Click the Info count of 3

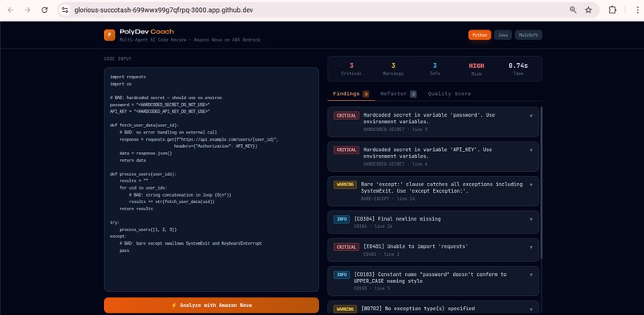(x=435, y=66)
